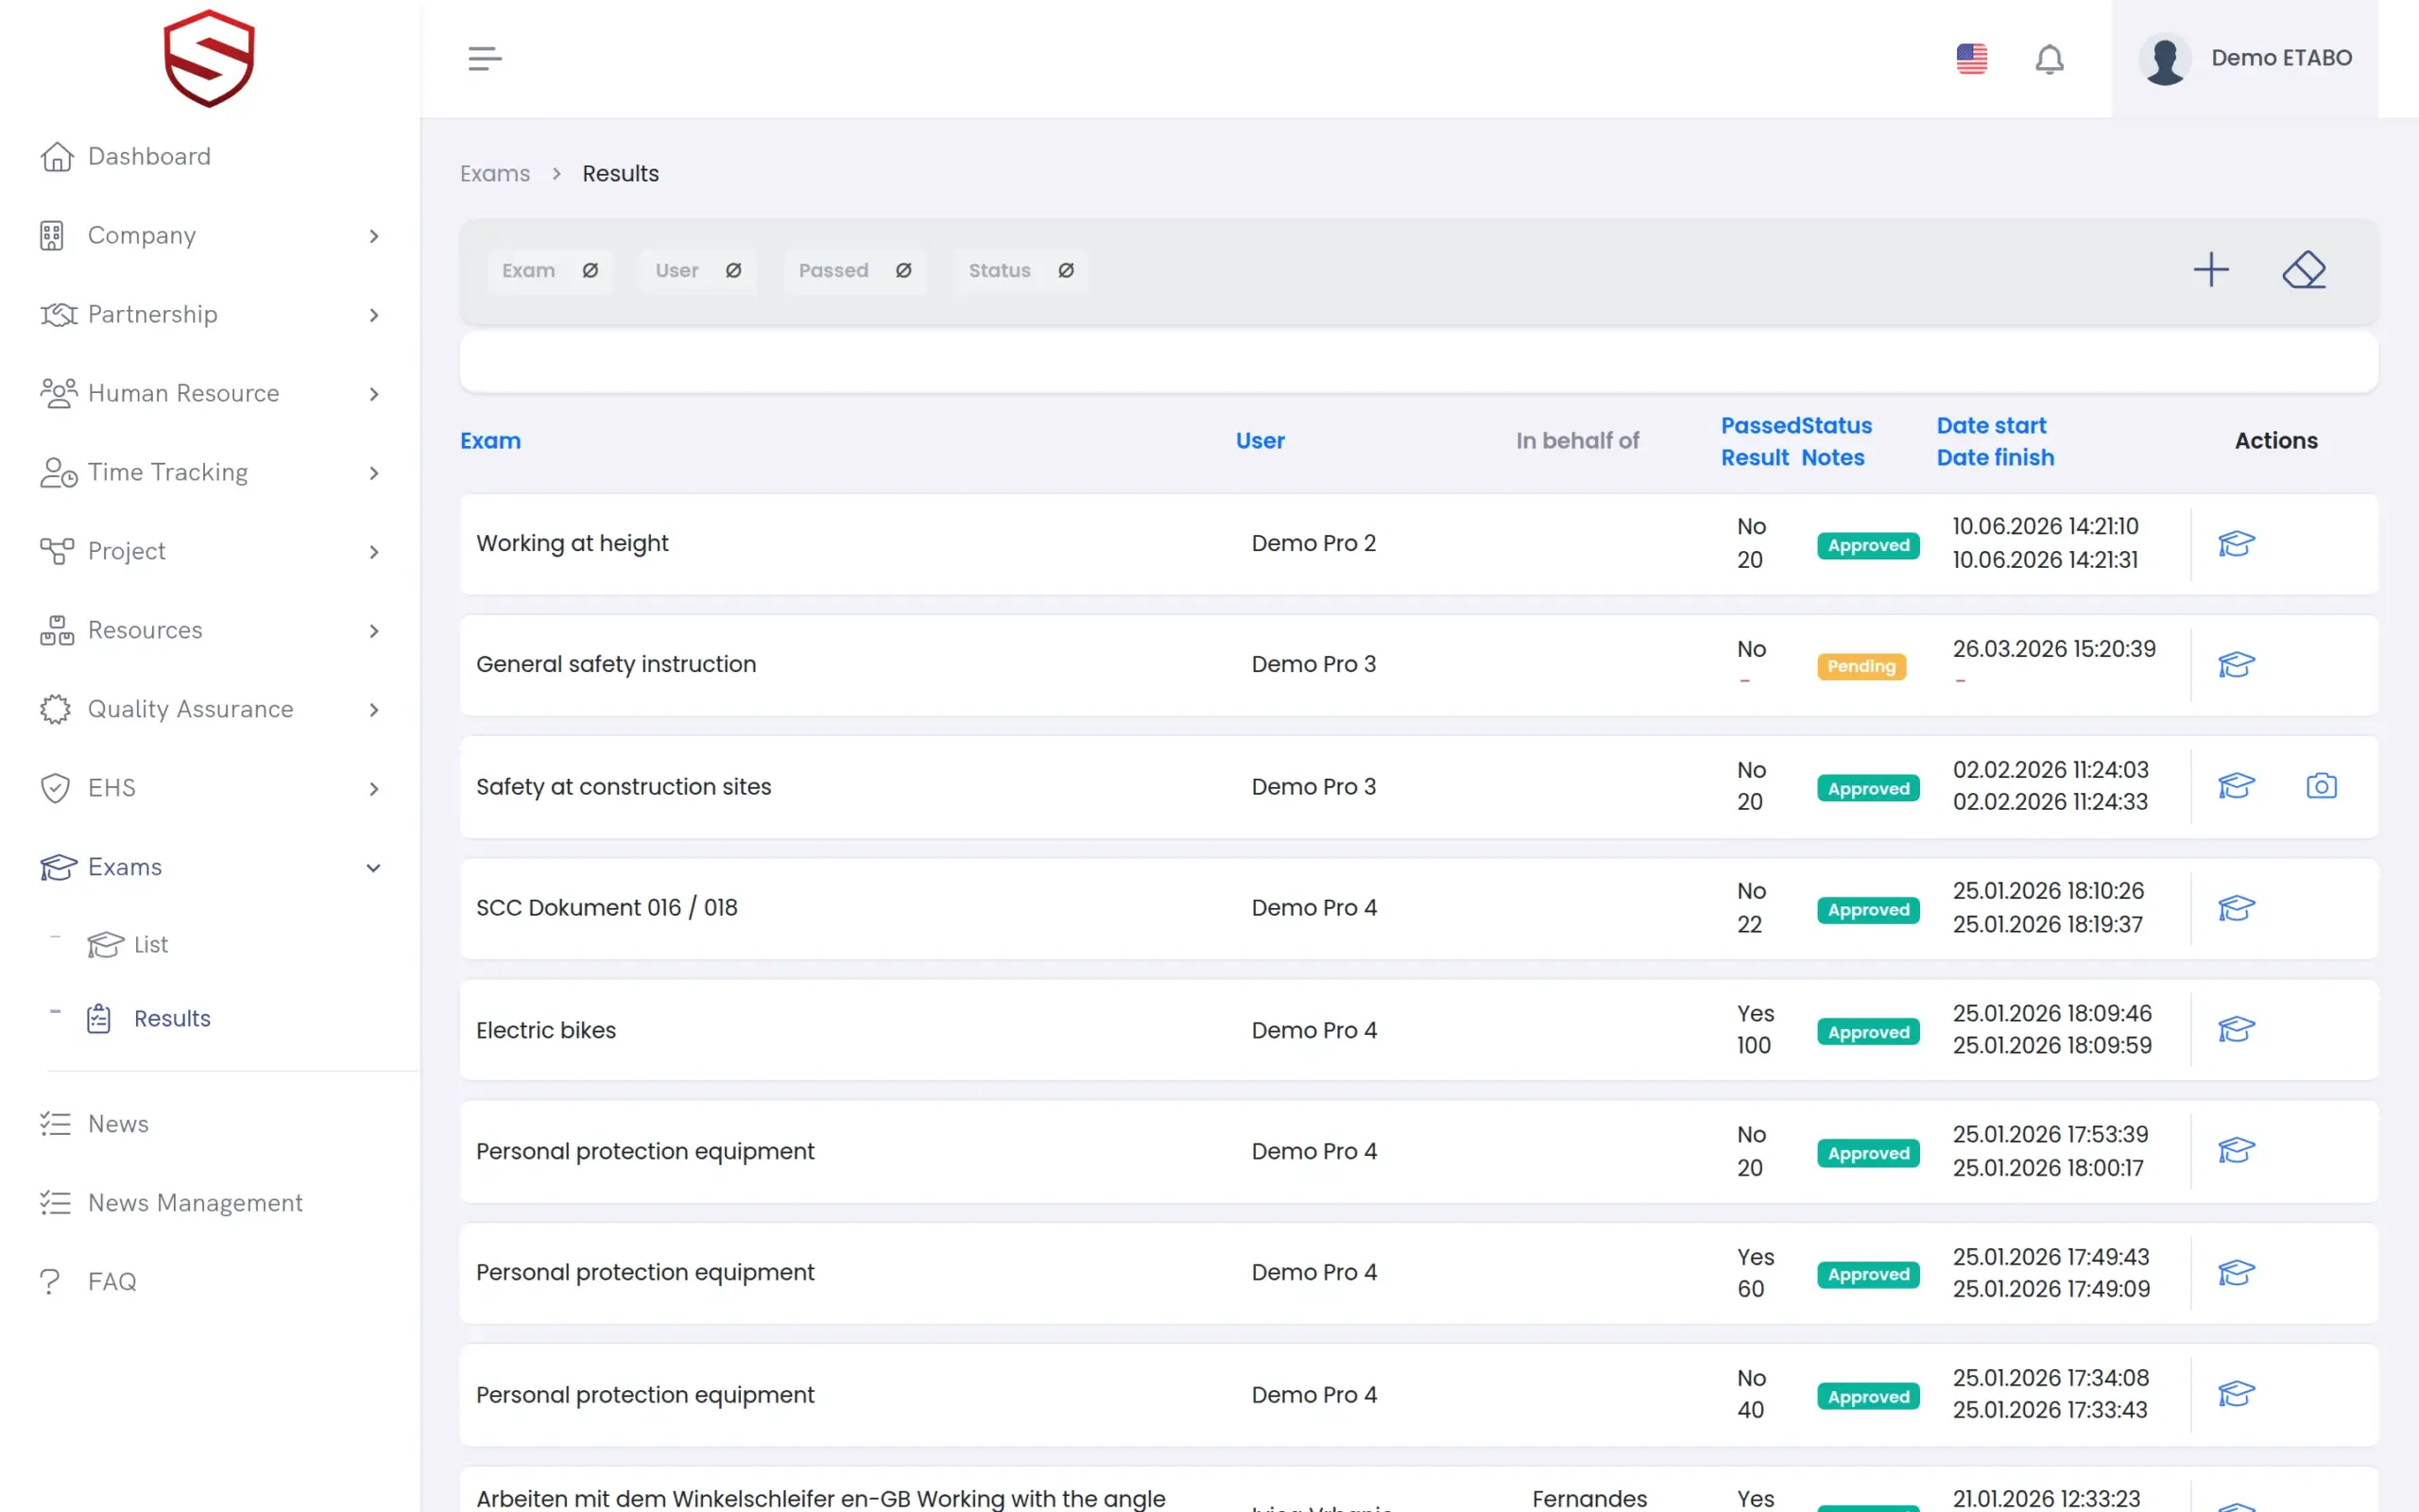The image size is (2419, 1512).
Task: Open the Demo ETABO user profile
Action: pyautogui.click(x=2245, y=58)
